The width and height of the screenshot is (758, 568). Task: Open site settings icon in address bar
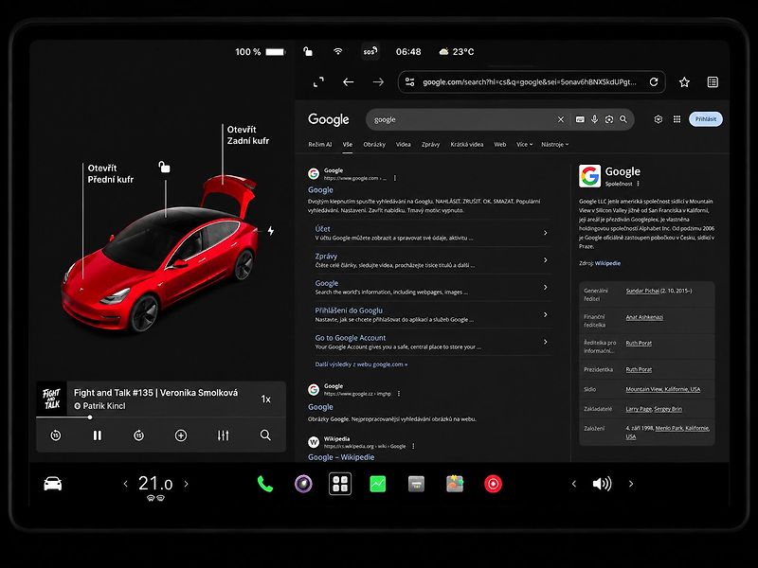[x=410, y=82]
